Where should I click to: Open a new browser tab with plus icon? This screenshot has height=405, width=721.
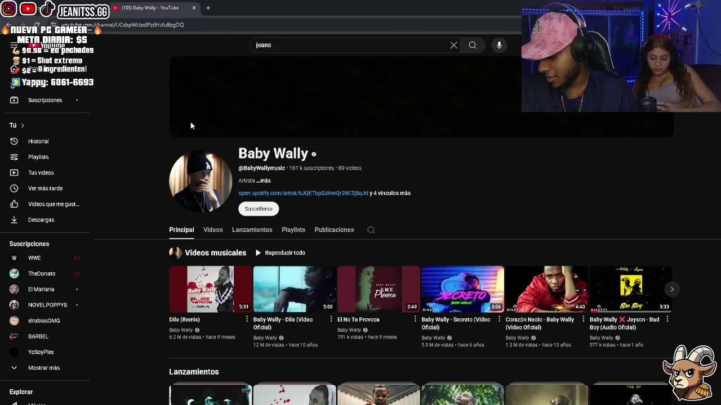[x=208, y=8]
